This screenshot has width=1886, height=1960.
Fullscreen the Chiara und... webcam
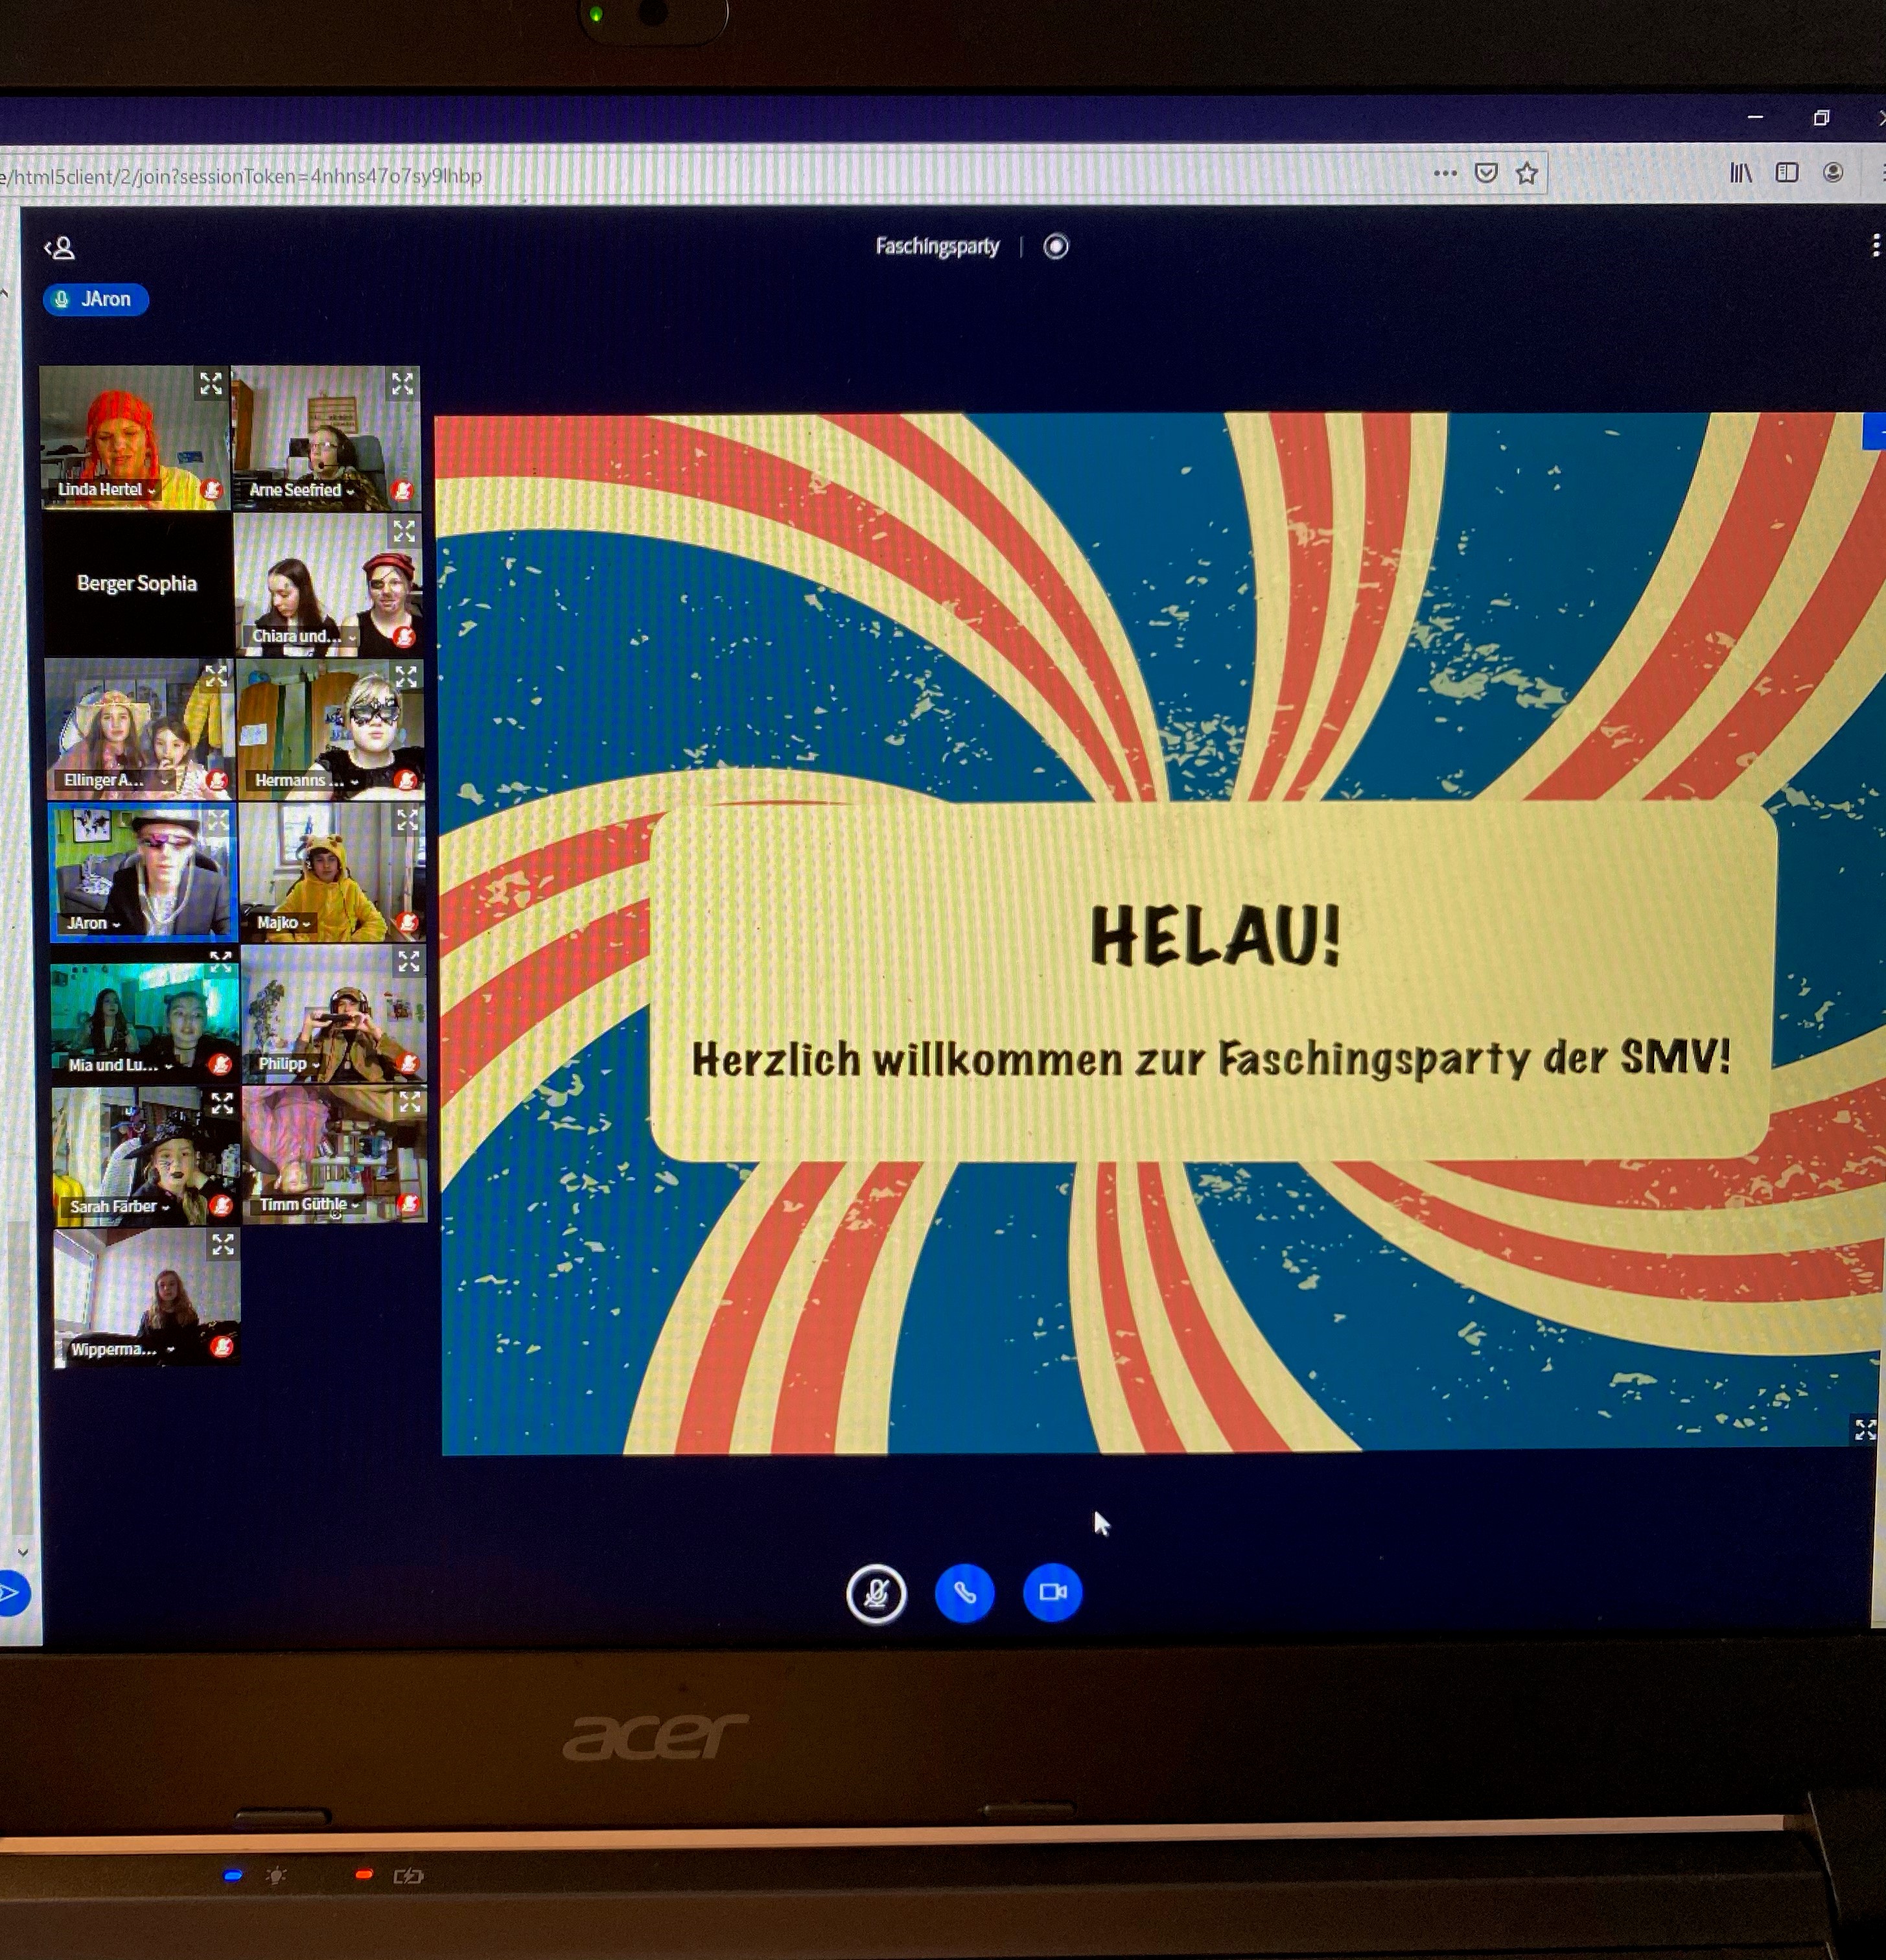pyautogui.click(x=403, y=531)
